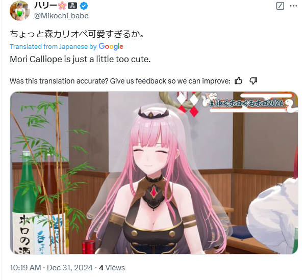Click the cherry blossom emoji in the name
Image resolution: width=305 pixels, height=280 pixels.
62,6
